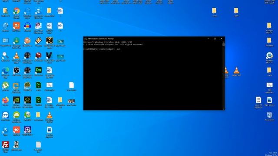The width and height of the screenshot is (278, 156).
Task: Click the bcdedit -set command line
Action: pyautogui.click(x=102, y=49)
